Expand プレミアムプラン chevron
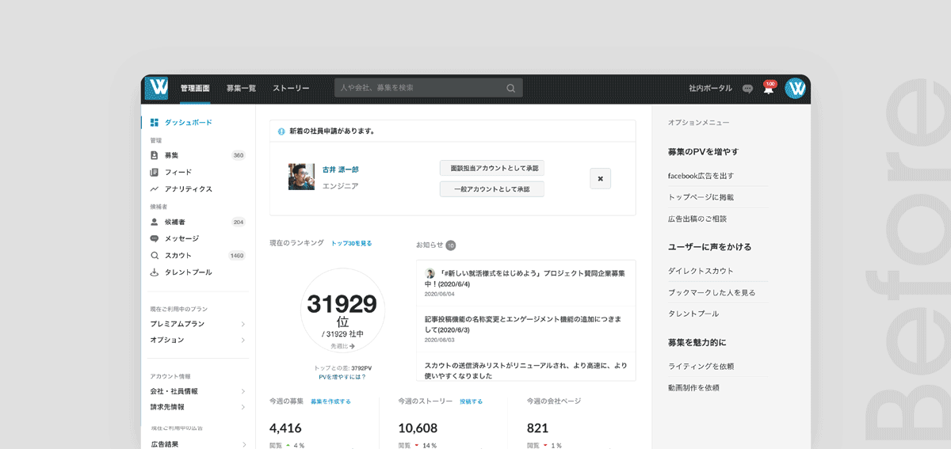This screenshot has width=951, height=449. tap(243, 324)
